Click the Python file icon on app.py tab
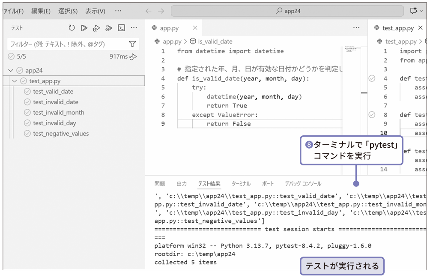 tap(154, 28)
